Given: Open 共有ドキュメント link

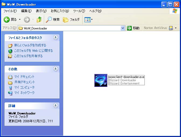Looking at the screenshot, I should coord(24,82).
